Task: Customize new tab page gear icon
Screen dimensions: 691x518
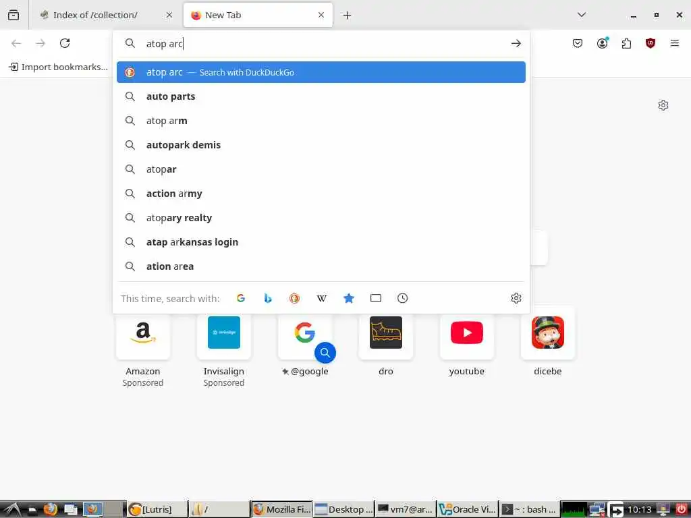Action: (x=663, y=105)
